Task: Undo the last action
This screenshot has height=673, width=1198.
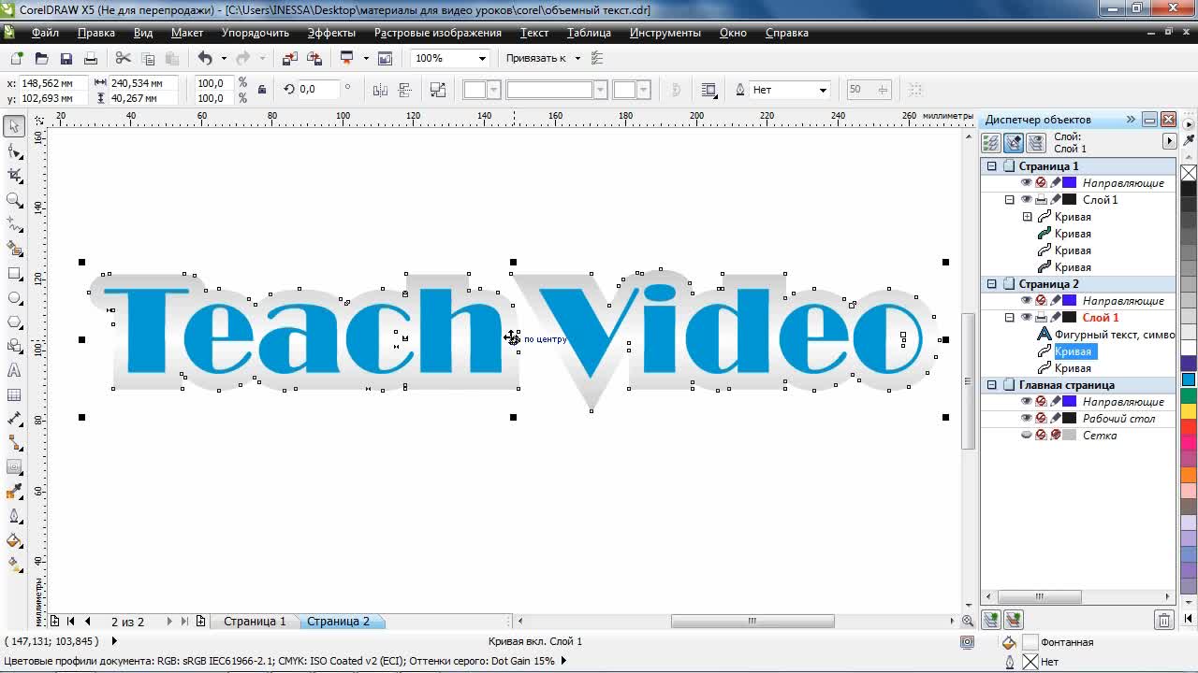Action: click(x=205, y=58)
